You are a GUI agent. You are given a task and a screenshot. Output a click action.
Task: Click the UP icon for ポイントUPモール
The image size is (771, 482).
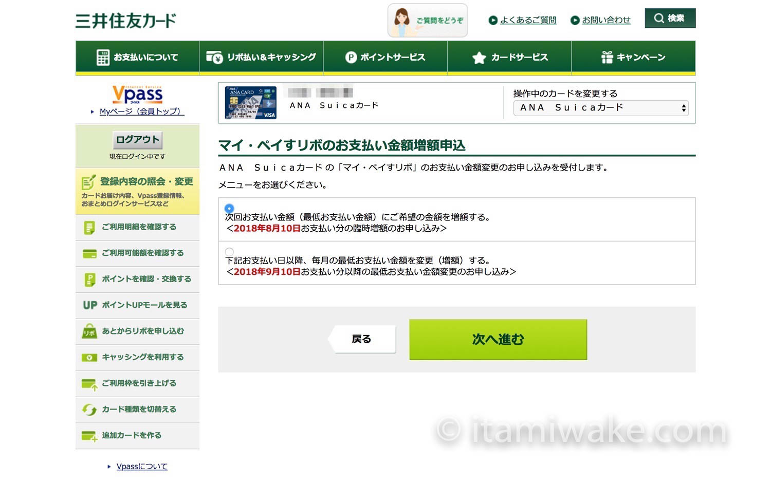90,305
